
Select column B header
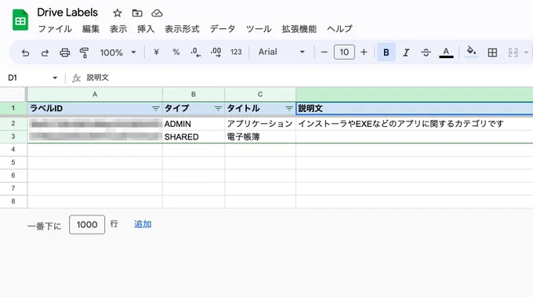pos(194,95)
